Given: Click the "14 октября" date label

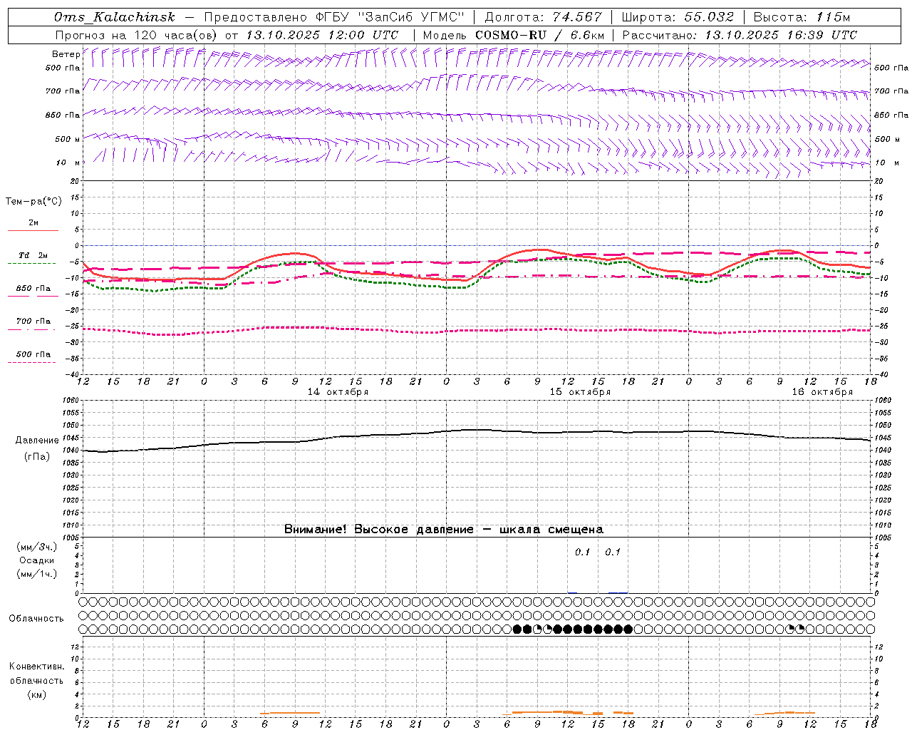Looking at the screenshot, I should [338, 391].
